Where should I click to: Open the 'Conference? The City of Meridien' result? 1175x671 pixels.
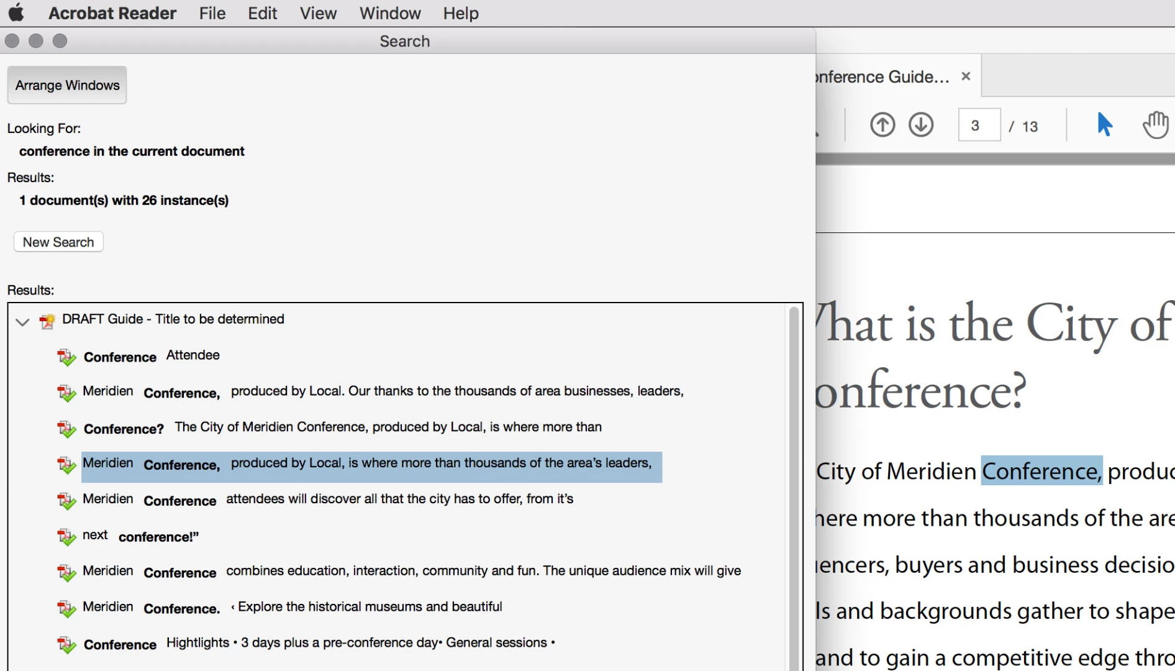(x=343, y=427)
